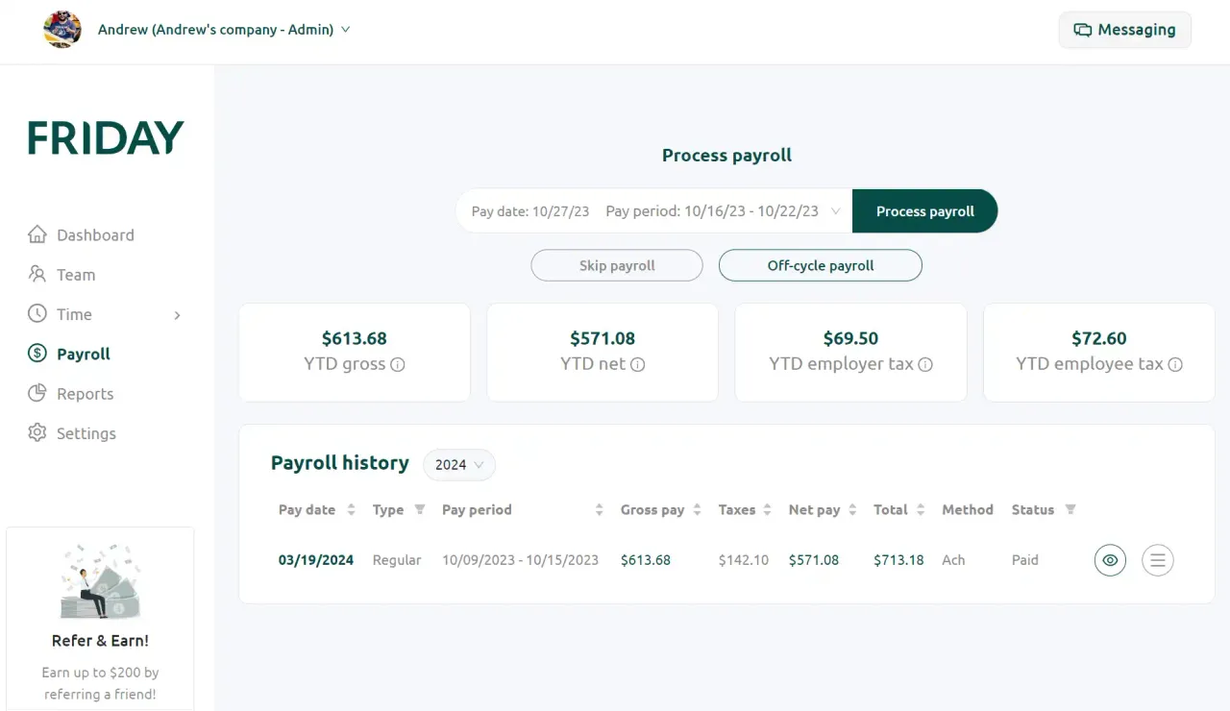This screenshot has width=1230, height=711.
Task: Click the Payroll dollar icon
Action: point(37,354)
